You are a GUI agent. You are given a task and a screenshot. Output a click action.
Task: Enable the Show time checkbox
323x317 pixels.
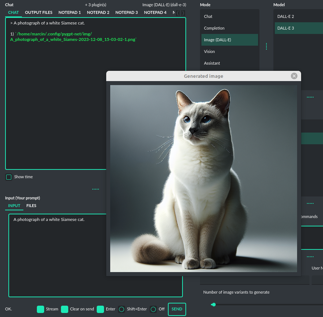[9, 177]
